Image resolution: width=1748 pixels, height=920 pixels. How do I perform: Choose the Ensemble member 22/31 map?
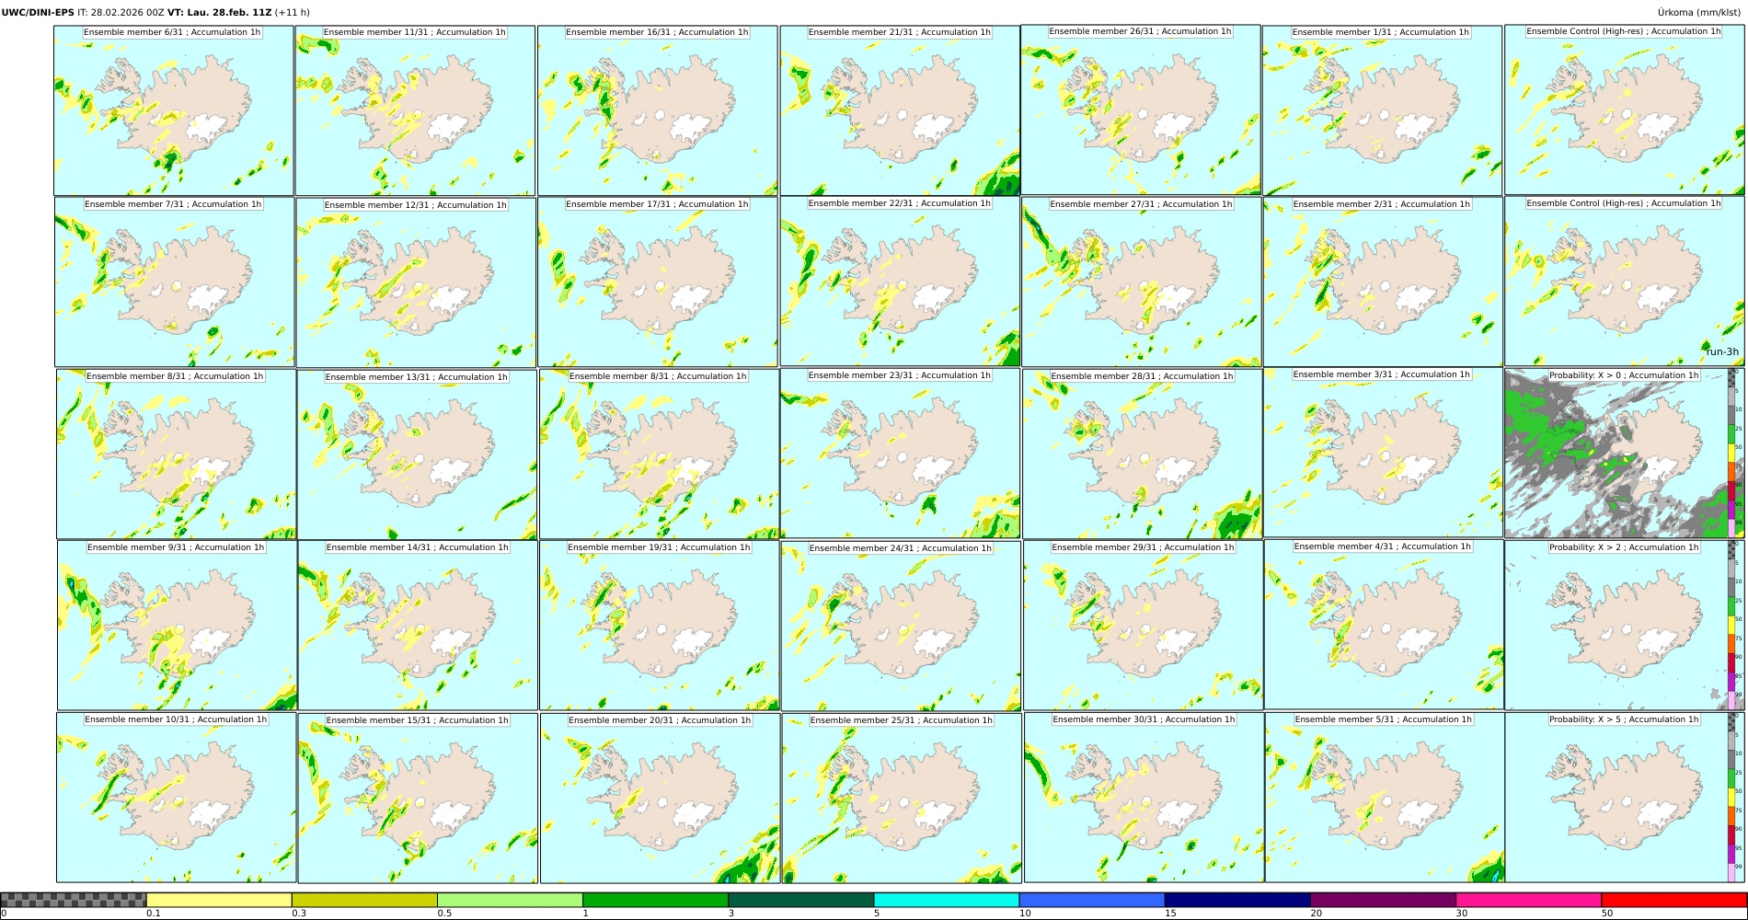[x=900, y=282]
